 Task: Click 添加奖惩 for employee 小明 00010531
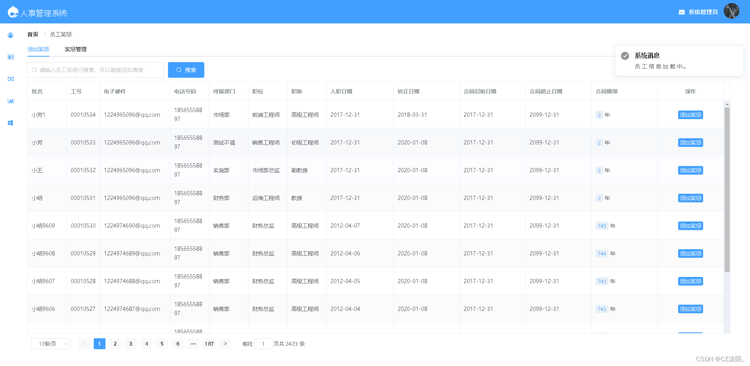(x=690, y=198)
